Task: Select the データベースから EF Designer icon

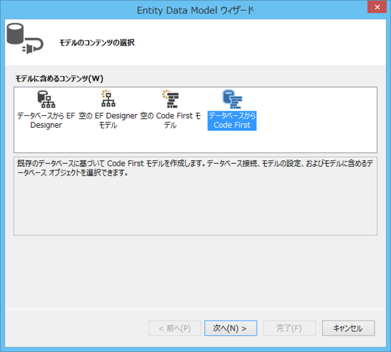Action: [x=46, y=99]
